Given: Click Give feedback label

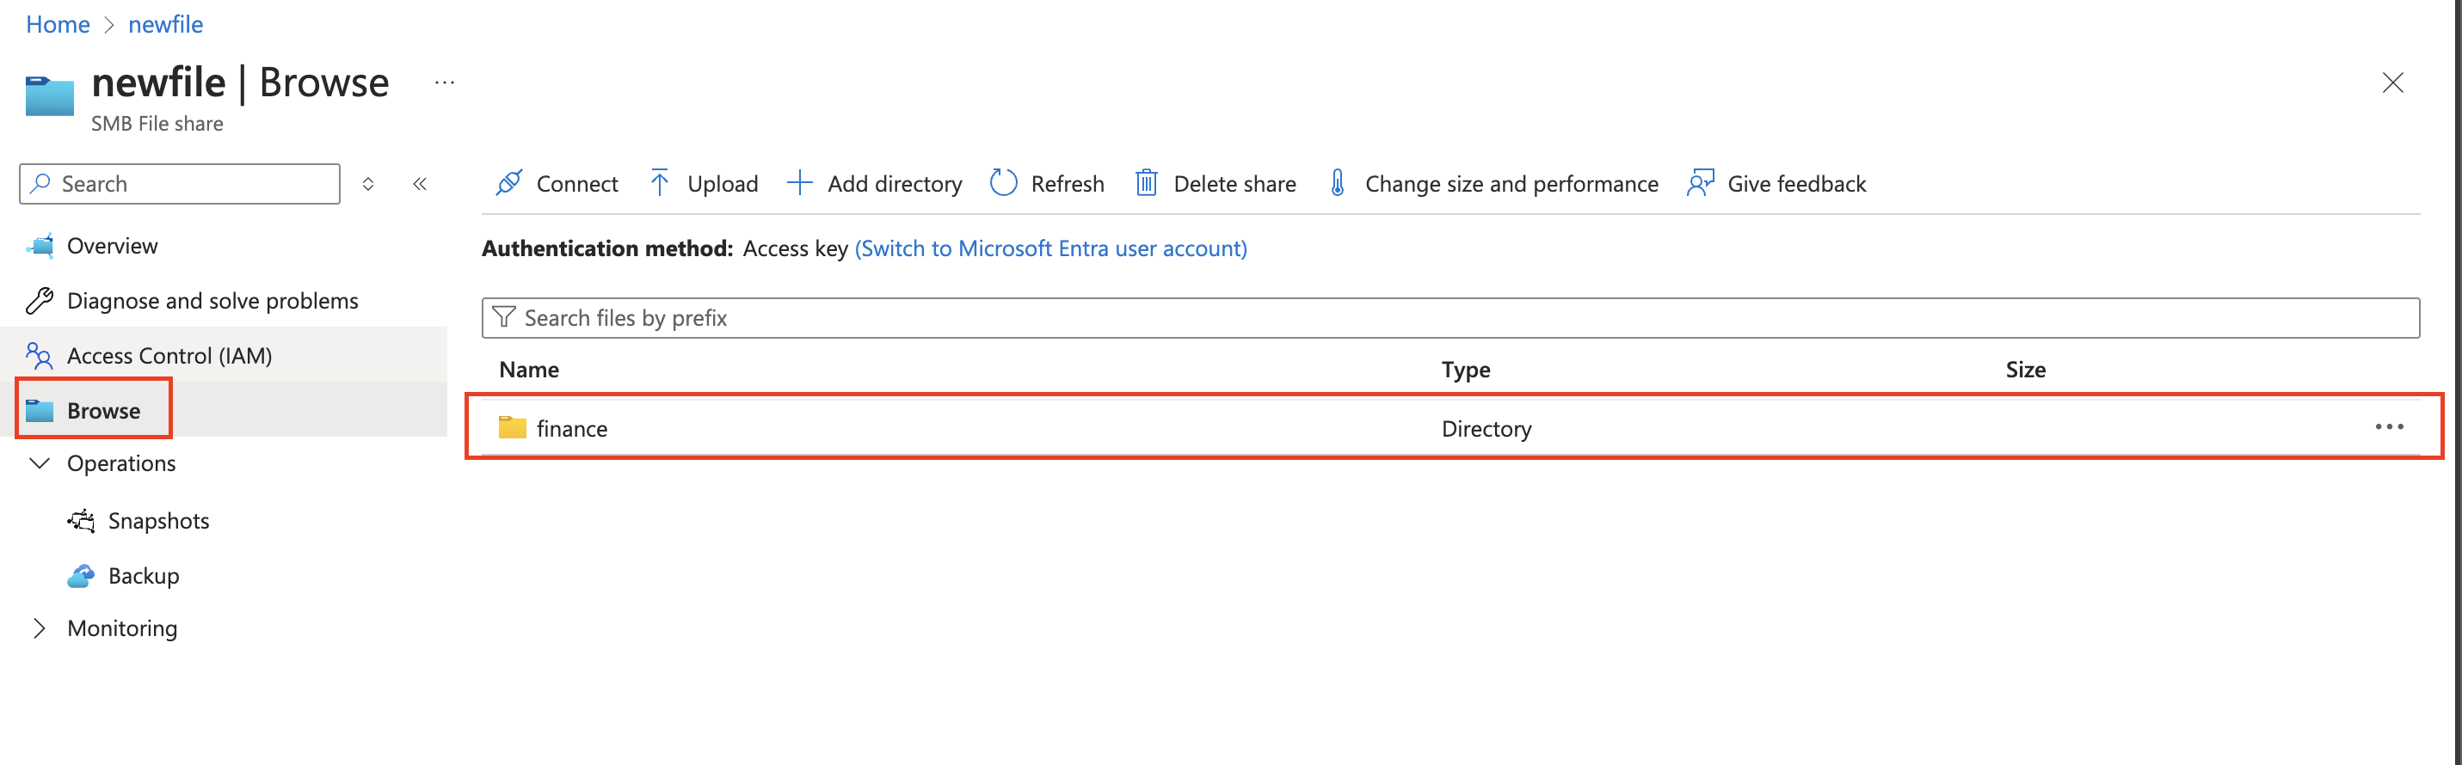Looking at the screenshot, I should (1797, 183).
